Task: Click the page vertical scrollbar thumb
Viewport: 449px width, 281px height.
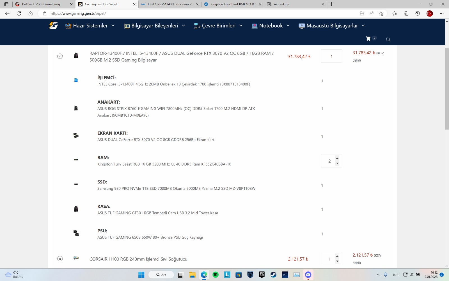Action: (447, 89)
